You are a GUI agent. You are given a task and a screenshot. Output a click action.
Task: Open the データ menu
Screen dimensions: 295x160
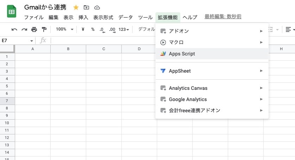[125, 18]
